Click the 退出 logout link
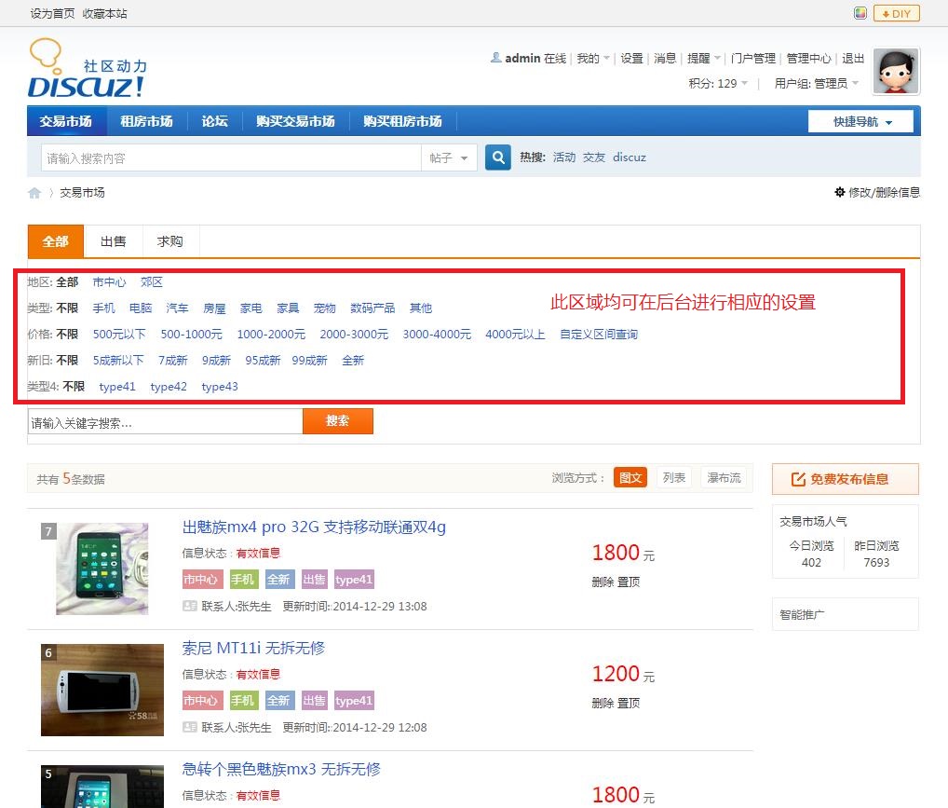948x808 pixels. pos(853,58)
